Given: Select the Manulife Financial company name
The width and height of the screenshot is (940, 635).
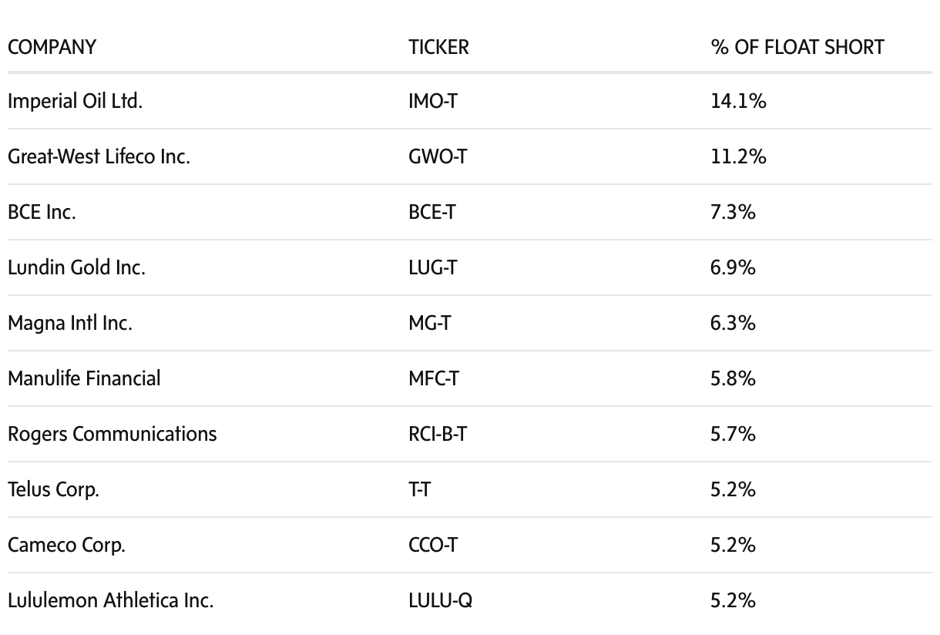Looking at the screenshot, I should click(x=84, y=378).
